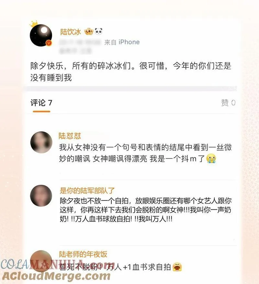This screenshot has width=259, height=284.
Task: Open avatar of 陆老师的年夜饭
Action: point(41,261)
